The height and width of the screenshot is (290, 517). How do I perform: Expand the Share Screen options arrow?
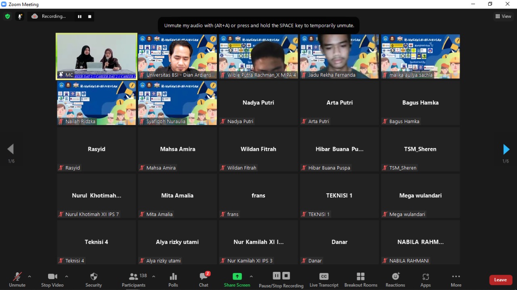coord(251,277)
